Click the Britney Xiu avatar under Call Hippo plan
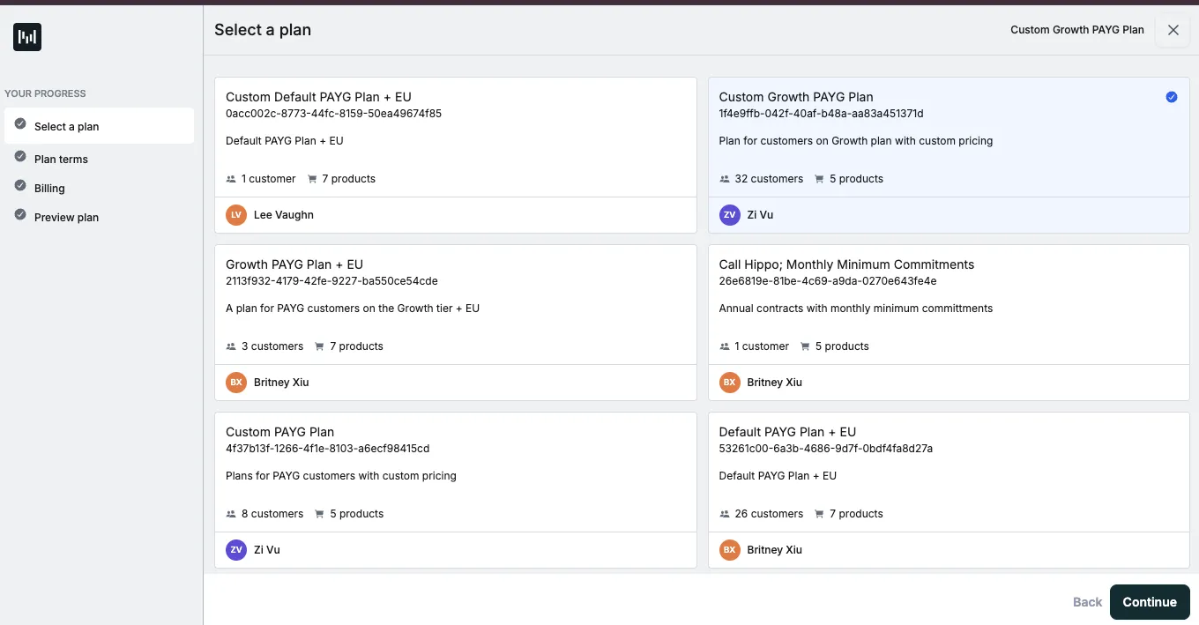 click(x=729, y=383)
